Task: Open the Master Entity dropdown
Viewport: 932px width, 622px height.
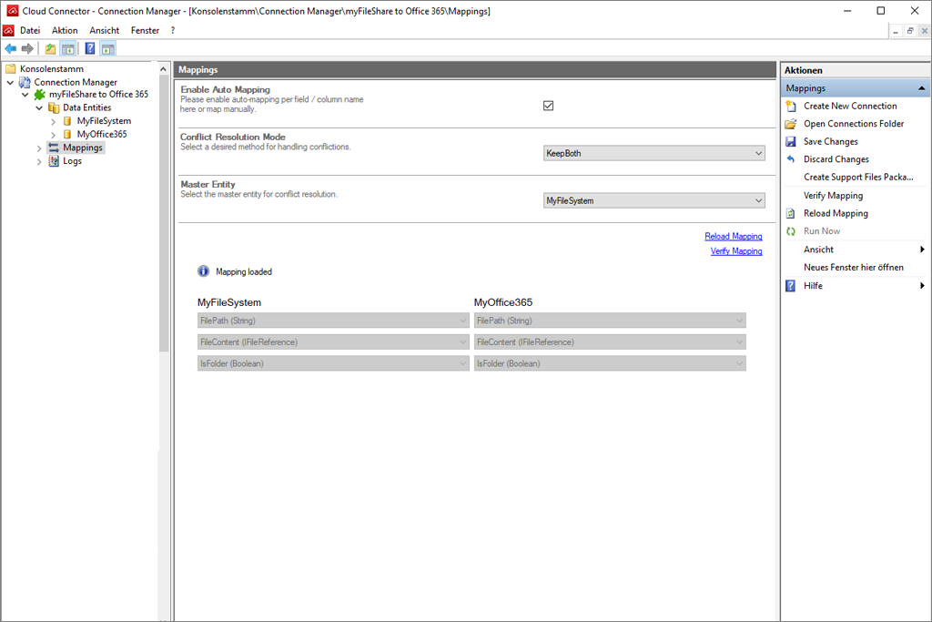Action: point(653,200)
